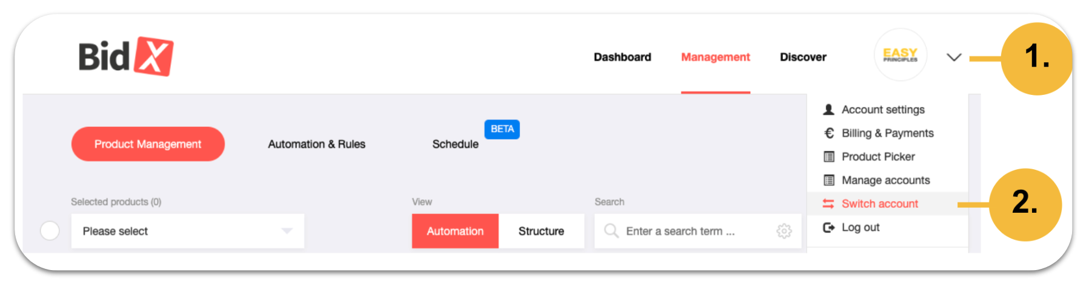Click the magnifier icon in search field

coord(611,231)
